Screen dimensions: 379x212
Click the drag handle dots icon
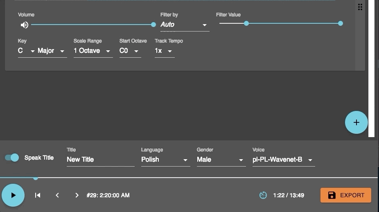point(360,7)
